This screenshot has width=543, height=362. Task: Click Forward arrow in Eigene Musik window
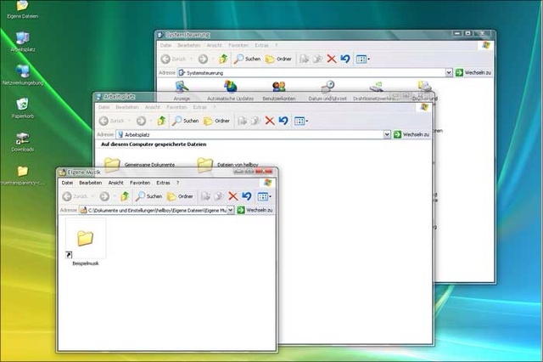pyautogui.click(x=104, y=196)
